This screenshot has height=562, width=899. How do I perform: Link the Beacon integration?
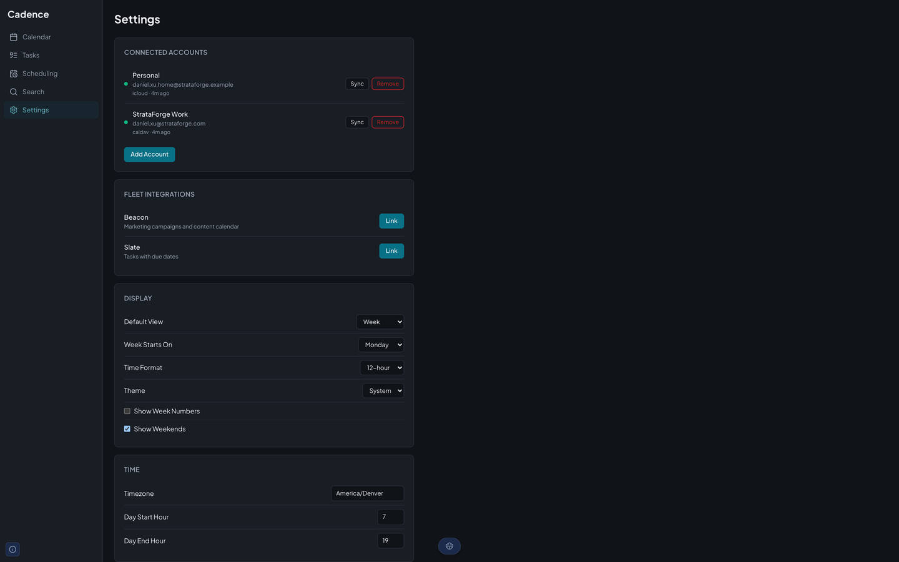[x=391, y=221]
